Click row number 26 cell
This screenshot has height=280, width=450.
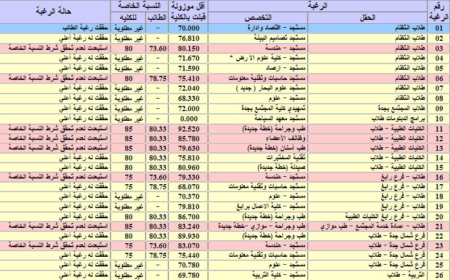439,275
